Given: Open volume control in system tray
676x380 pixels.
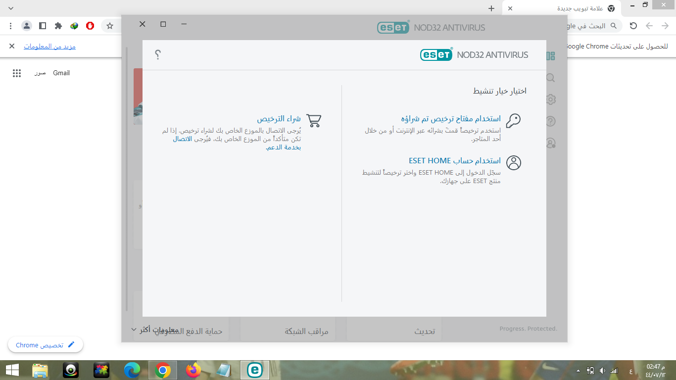Looking at the screenshot, I should [602, 371].
